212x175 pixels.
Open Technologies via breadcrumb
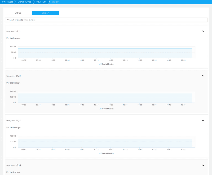[8, 2]
